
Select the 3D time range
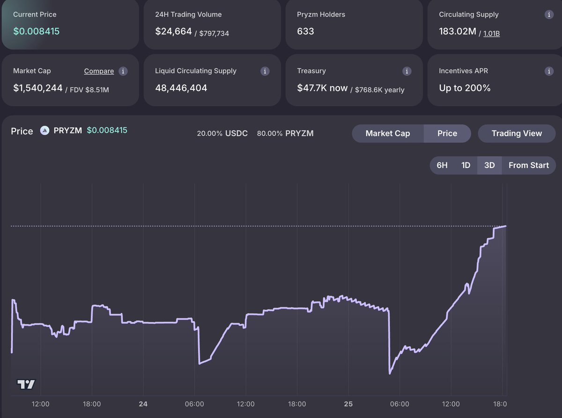tap(489, 165)
